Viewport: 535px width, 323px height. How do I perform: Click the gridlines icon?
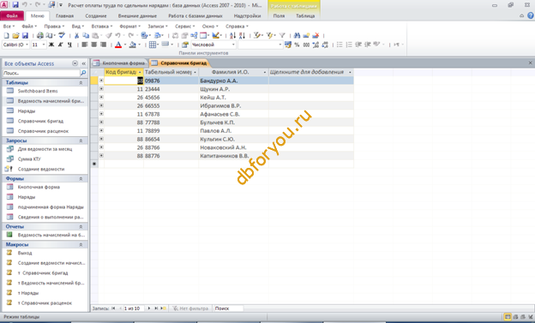pyautogui.click(x=152, y=45)
